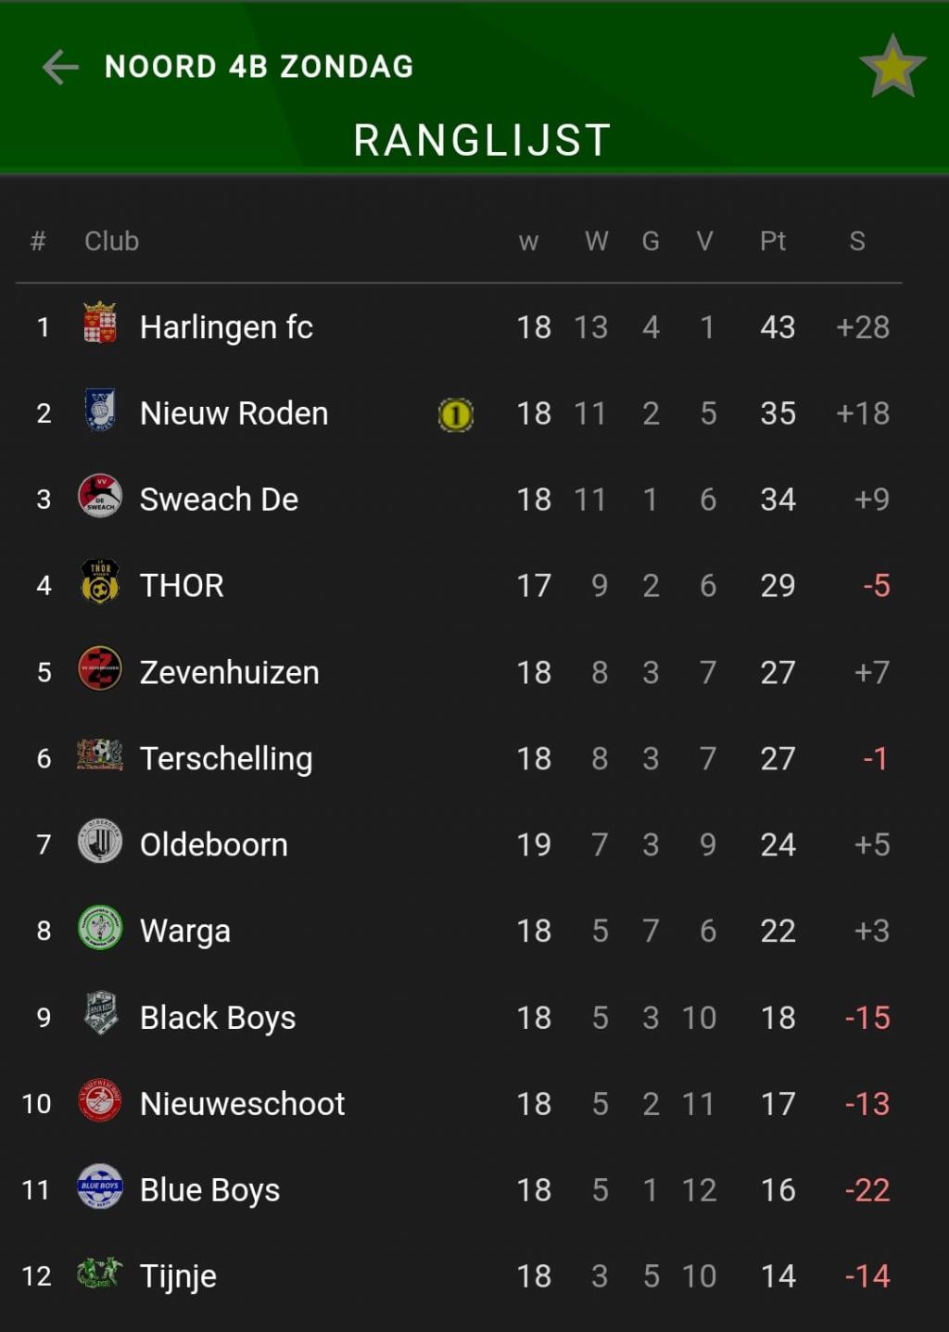This screenshot has height=1332, width=949.
Task: Tap the Zevenhuizen club logo
Action: (100, 668)
